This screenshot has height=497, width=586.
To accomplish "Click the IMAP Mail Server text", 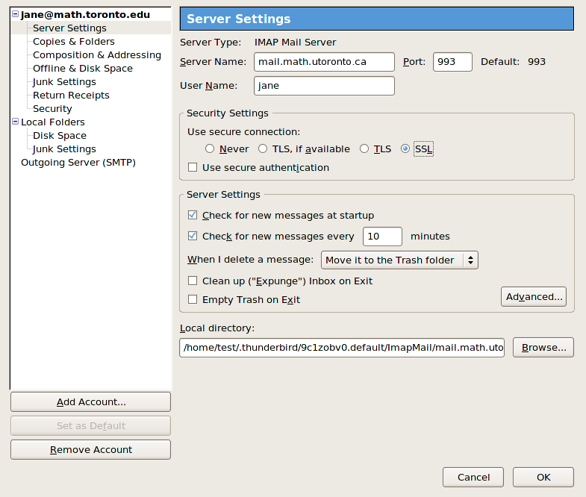I will [x=296, y=43].
